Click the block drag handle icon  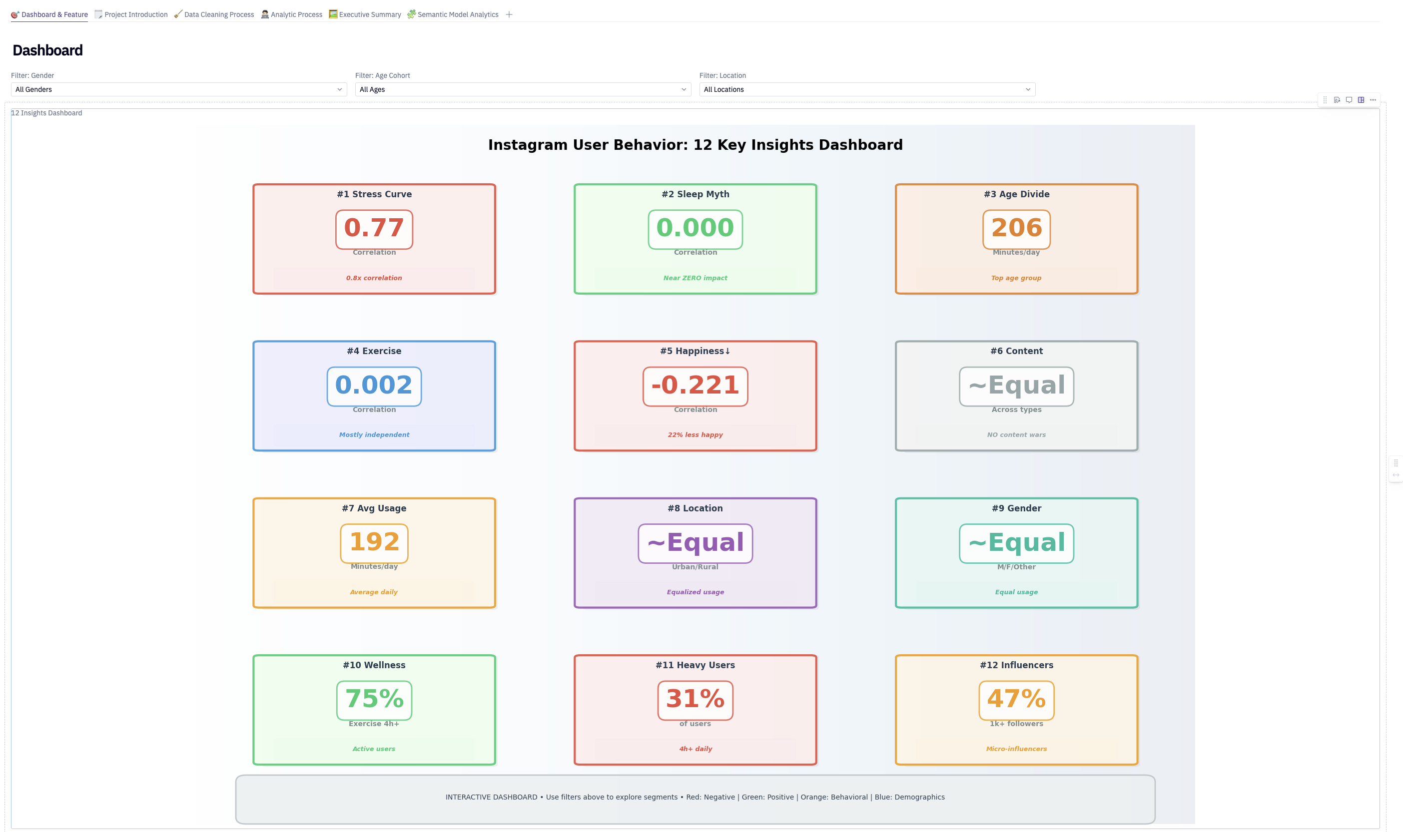click(1325, 100)
